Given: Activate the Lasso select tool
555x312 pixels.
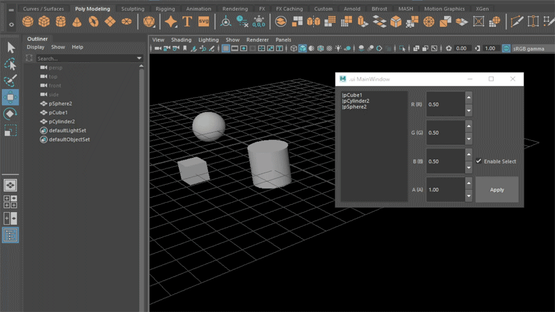Looking at the screenshot, I should (10, 64).
